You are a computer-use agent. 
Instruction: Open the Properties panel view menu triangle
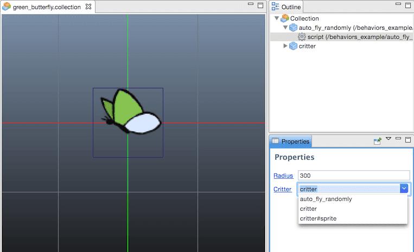(388, 140)
